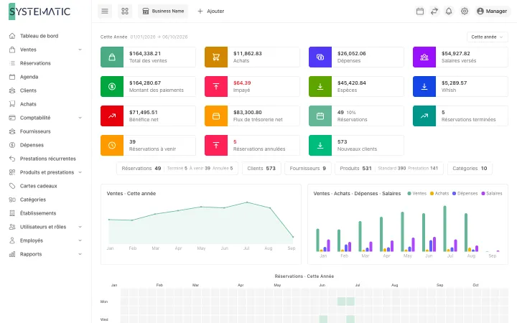Click the Systematic logo
Viewport: 517px width, 323px height.
click(x=39, y=11)
